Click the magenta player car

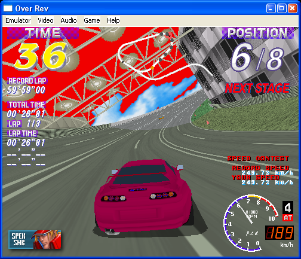coord(143,196)
